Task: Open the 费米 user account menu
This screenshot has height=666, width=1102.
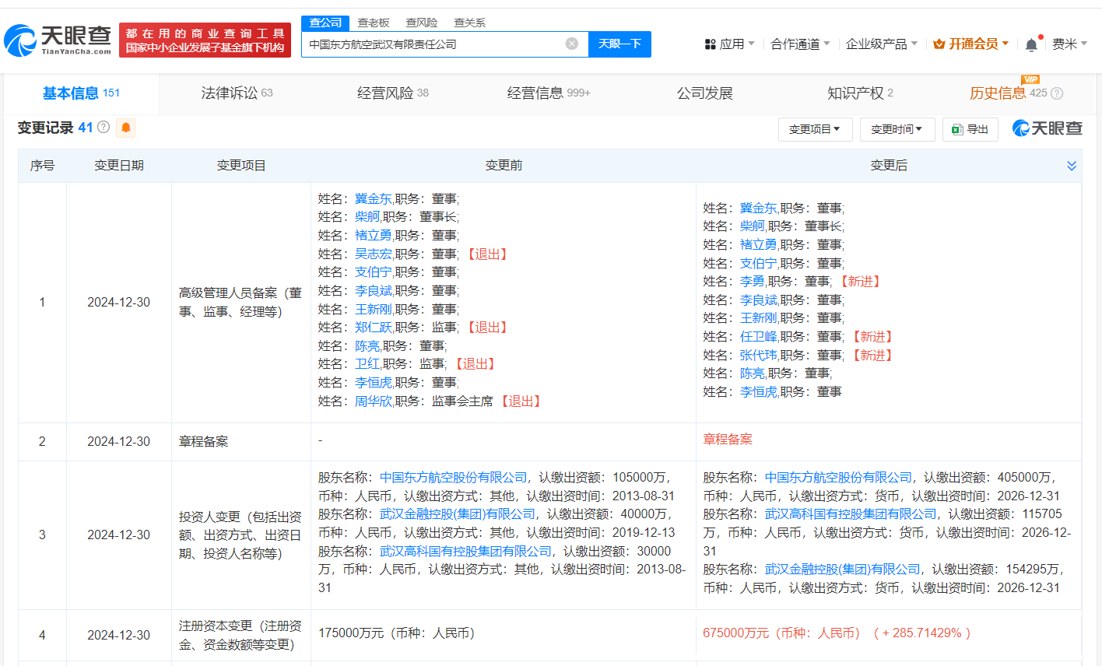Action: coord(1069,44)
